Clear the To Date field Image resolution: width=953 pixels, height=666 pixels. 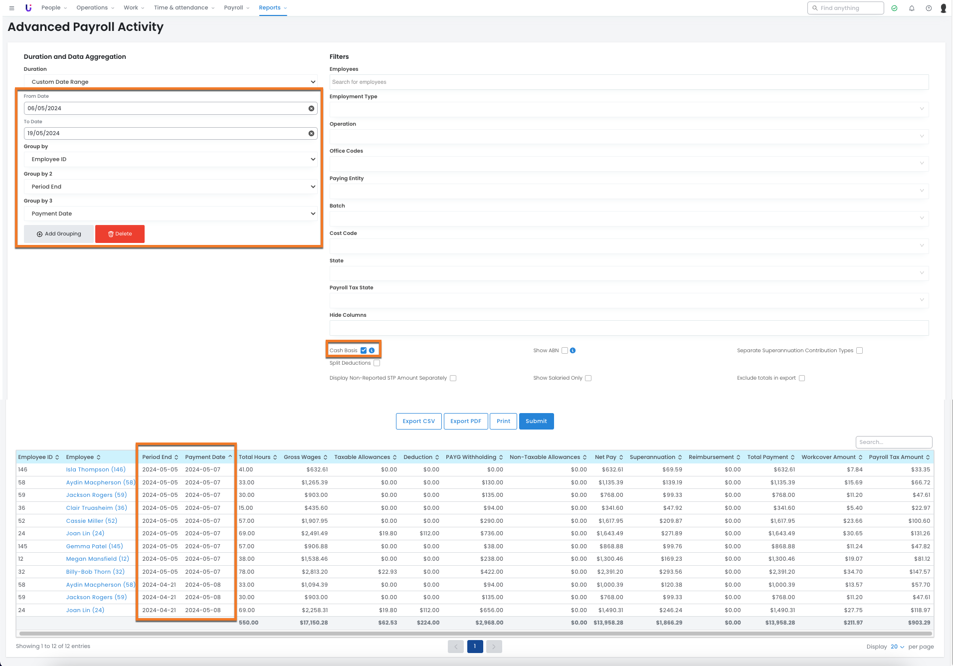click(311, 133)
